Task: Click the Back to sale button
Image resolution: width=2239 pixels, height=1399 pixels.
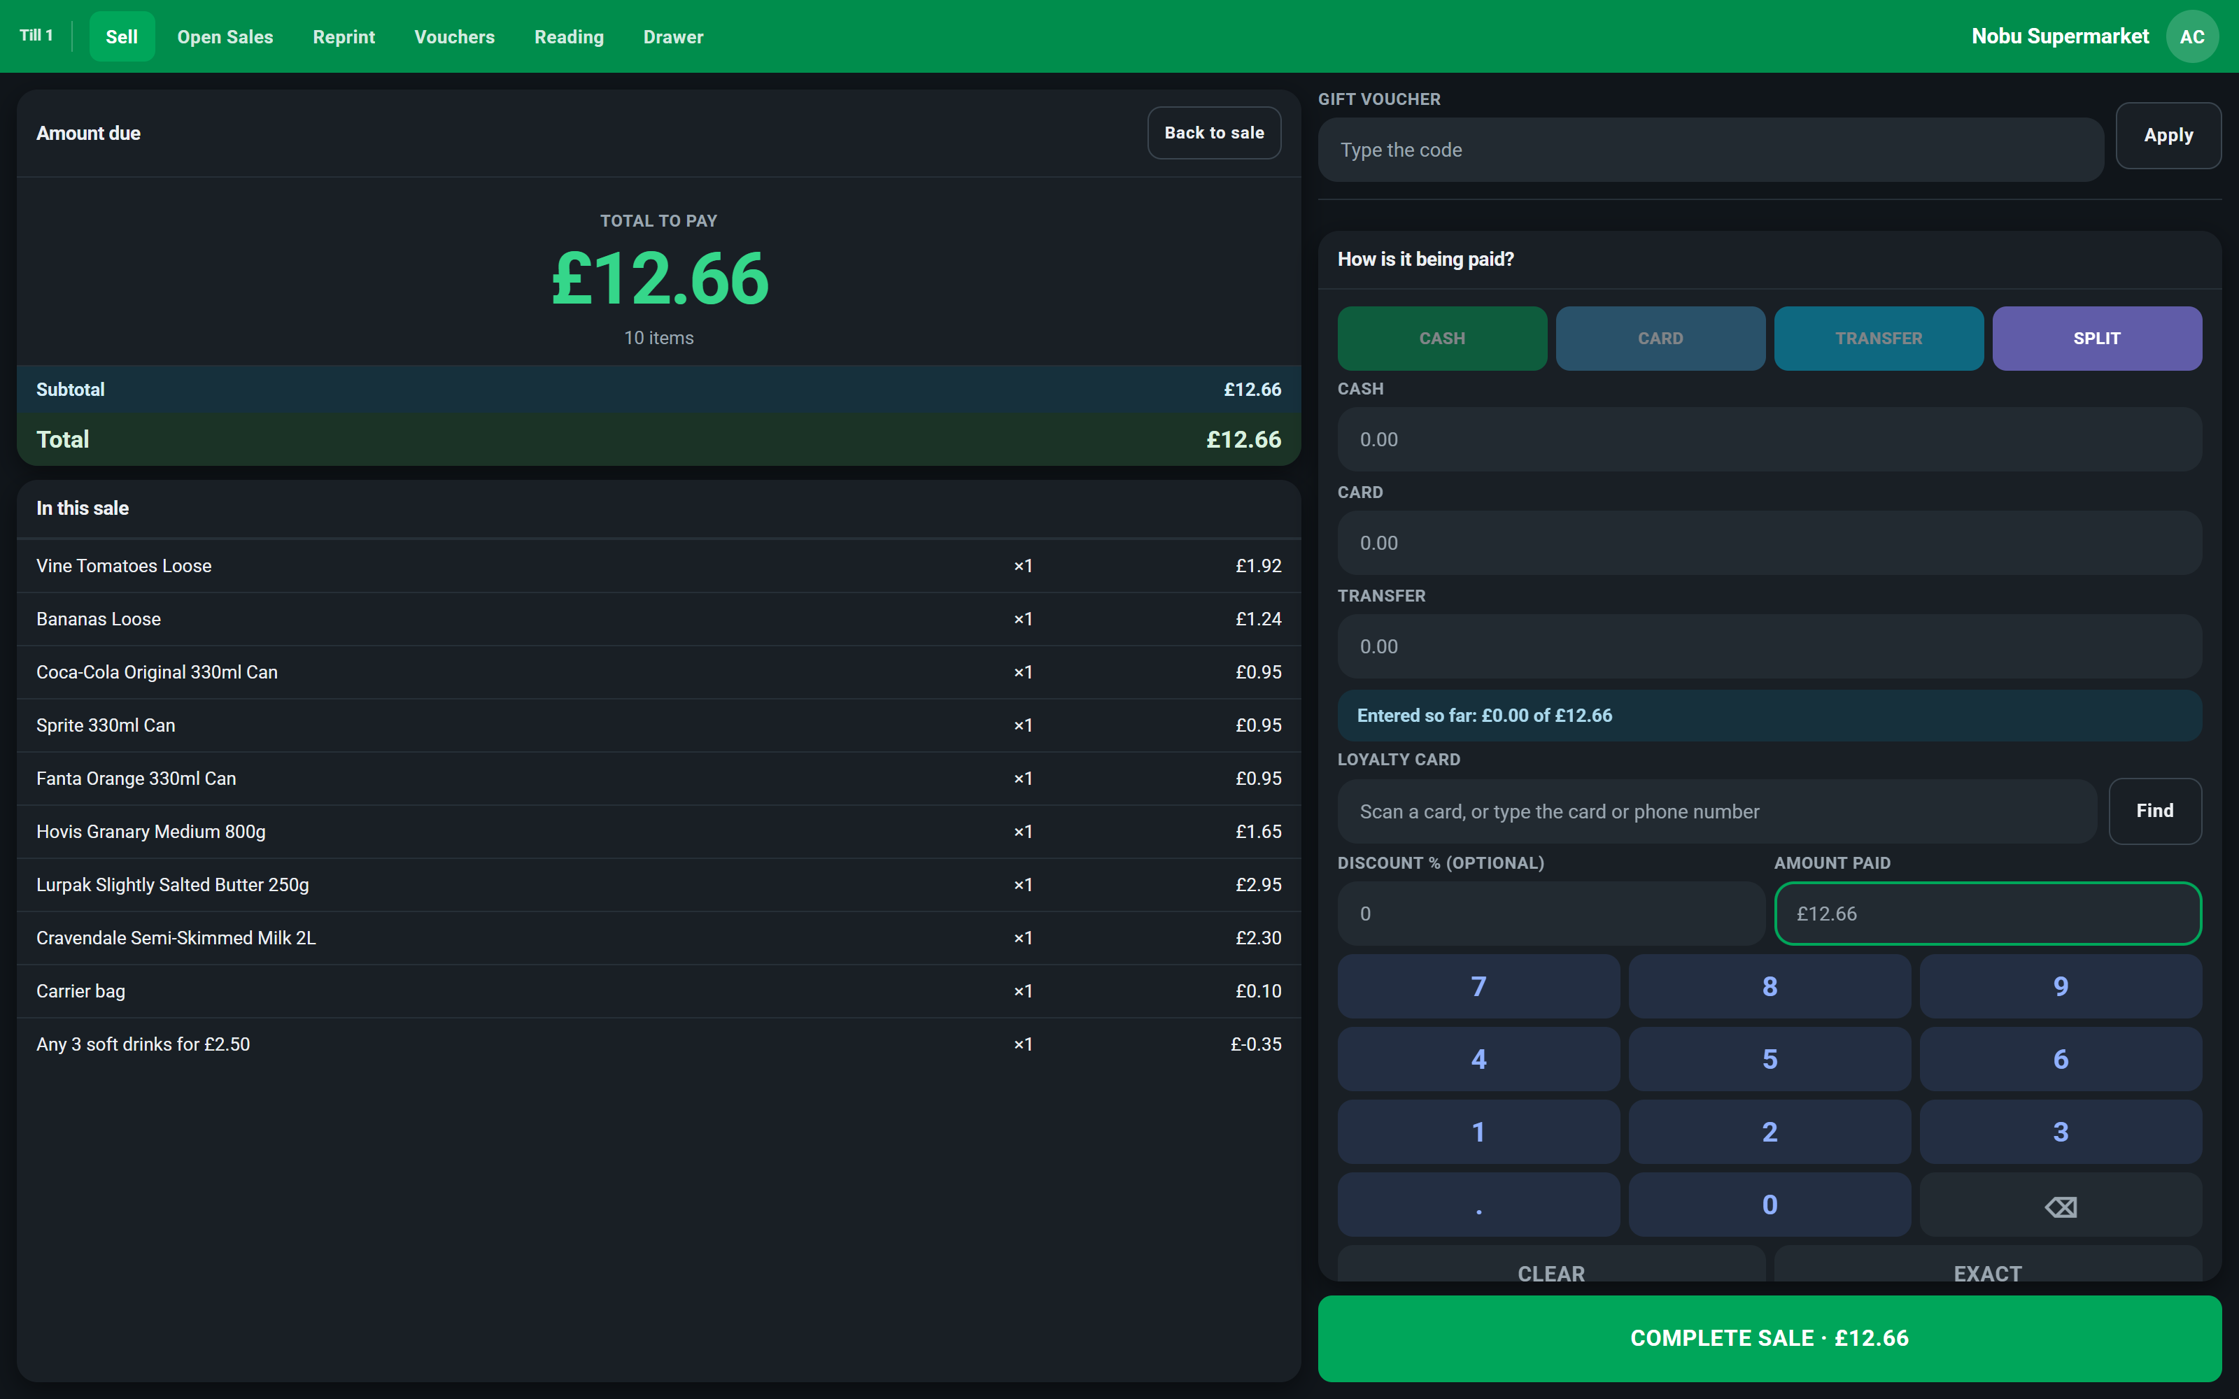Action: point(1214,133)
